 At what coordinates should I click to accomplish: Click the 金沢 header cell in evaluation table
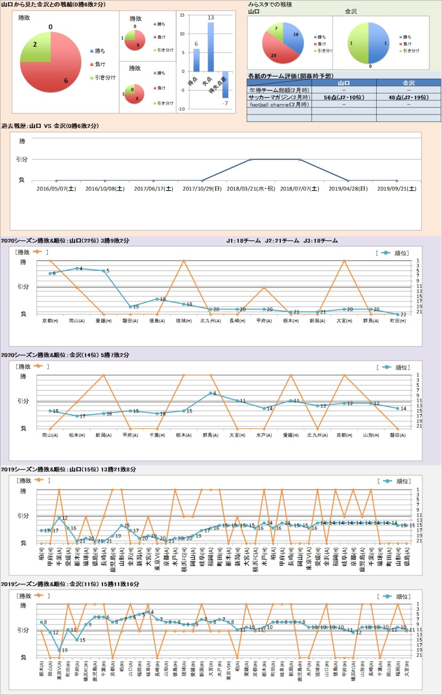click(408, 83)
